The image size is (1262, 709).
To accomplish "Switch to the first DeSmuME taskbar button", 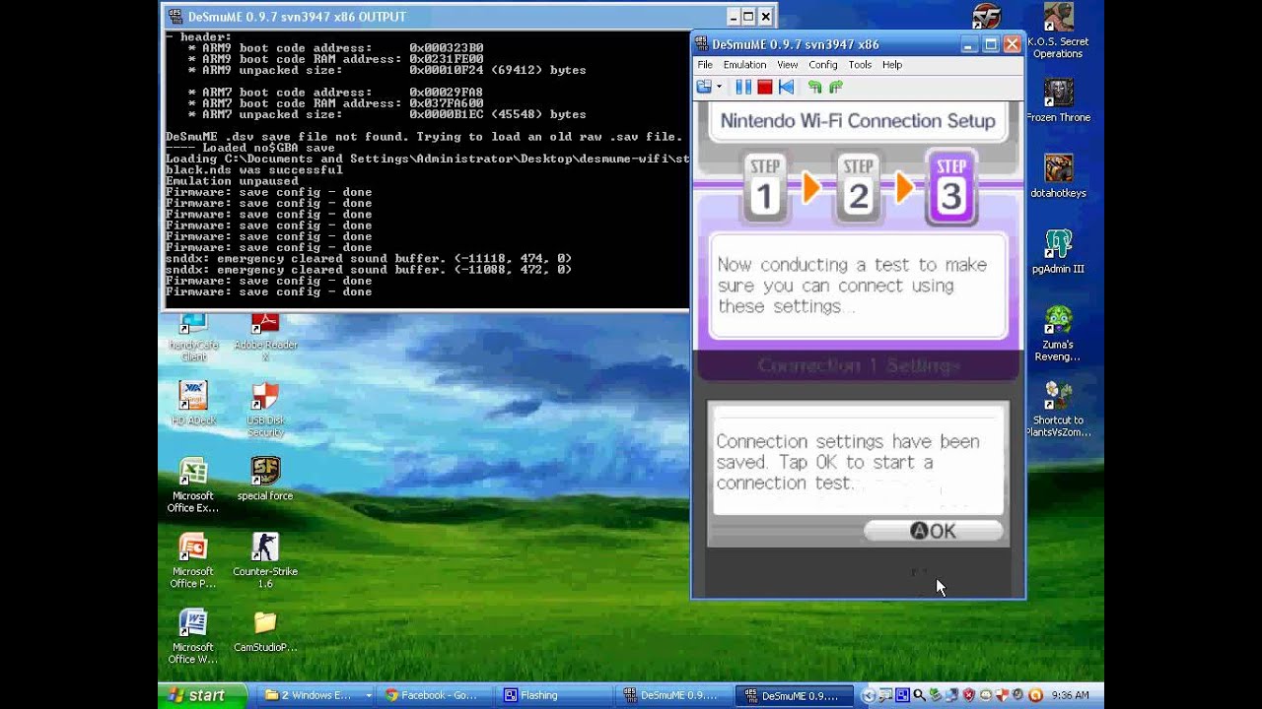I will click(674, 695).
